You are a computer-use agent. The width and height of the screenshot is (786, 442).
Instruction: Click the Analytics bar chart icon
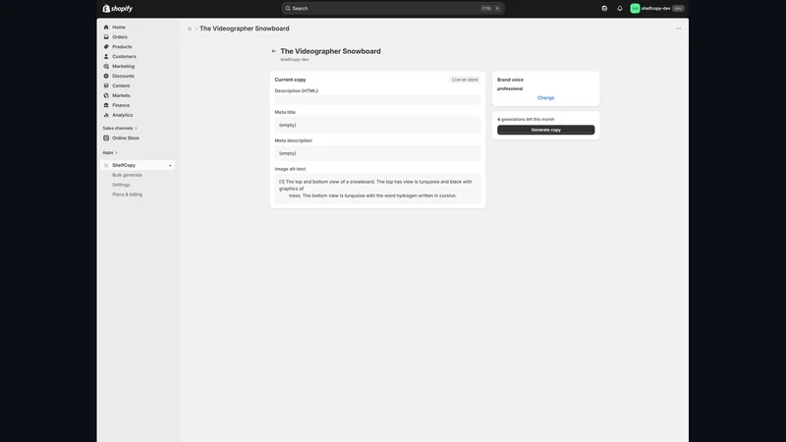(x=106, y=115)
